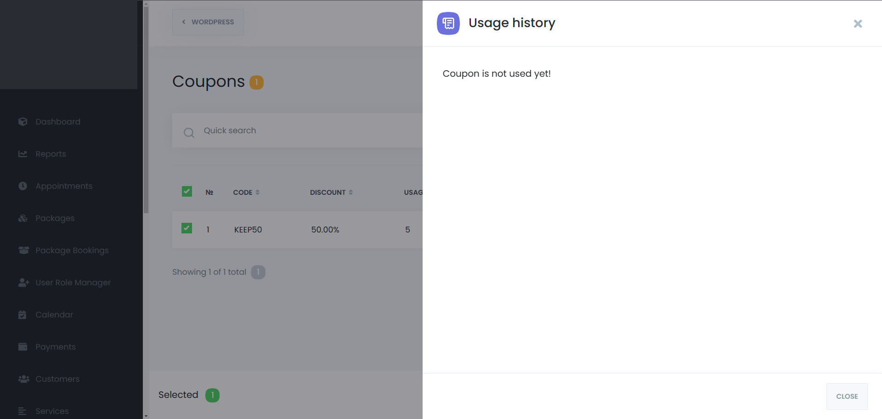This screenshot has width=882, height=419.
Task: Click the Dashboard cube icon
Action: [x=23, y=122]
